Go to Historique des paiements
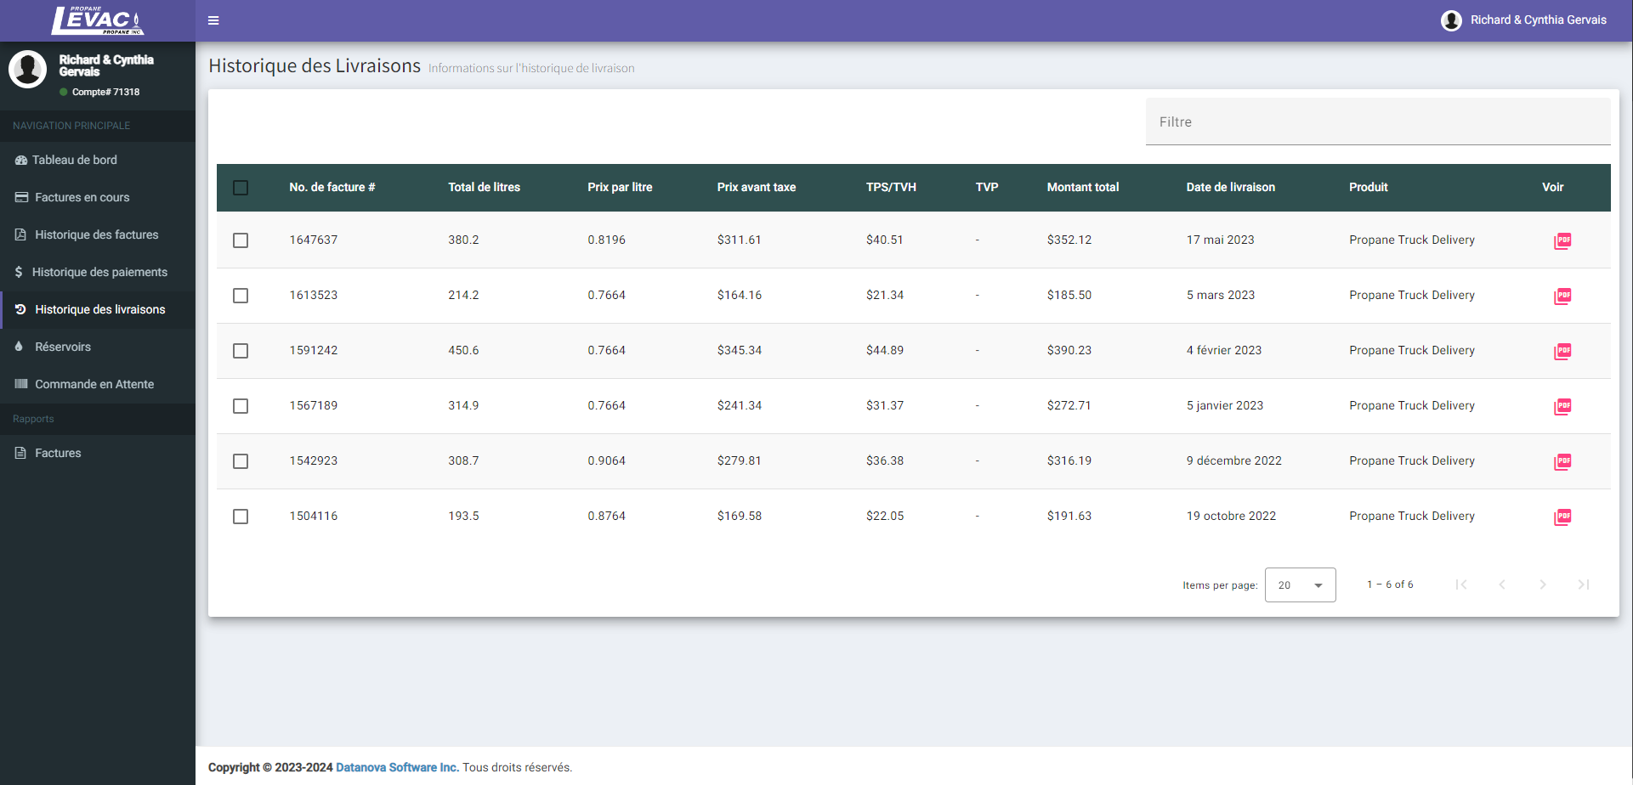 (98, 272)
